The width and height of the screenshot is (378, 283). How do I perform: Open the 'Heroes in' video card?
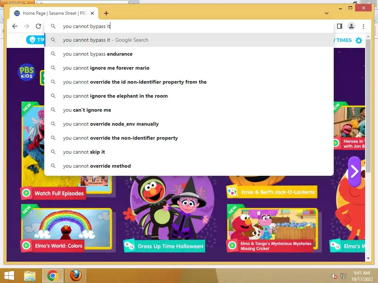click(x=350, y=127)
